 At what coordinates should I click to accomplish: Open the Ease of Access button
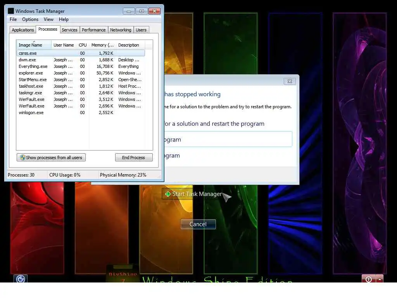pos(21,279)
